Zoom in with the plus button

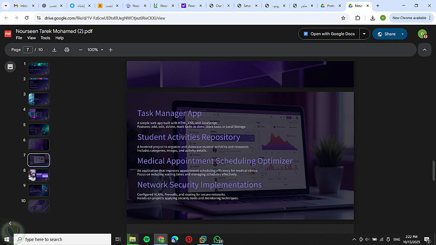(111, 50)
